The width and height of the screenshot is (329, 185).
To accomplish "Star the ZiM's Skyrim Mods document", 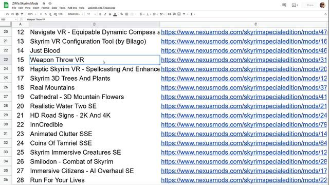I will 44,4.
